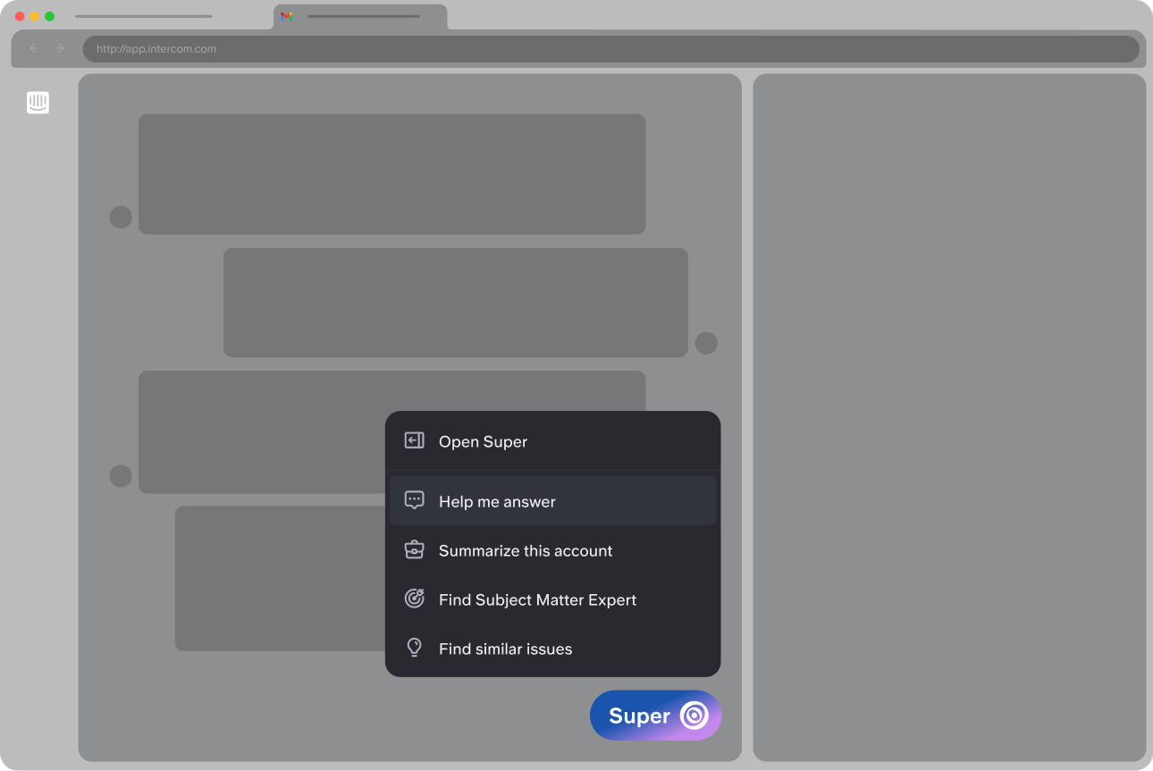Click the Open Super panel icon
This screenshot has height=771, width=1153.
point(414,440)
